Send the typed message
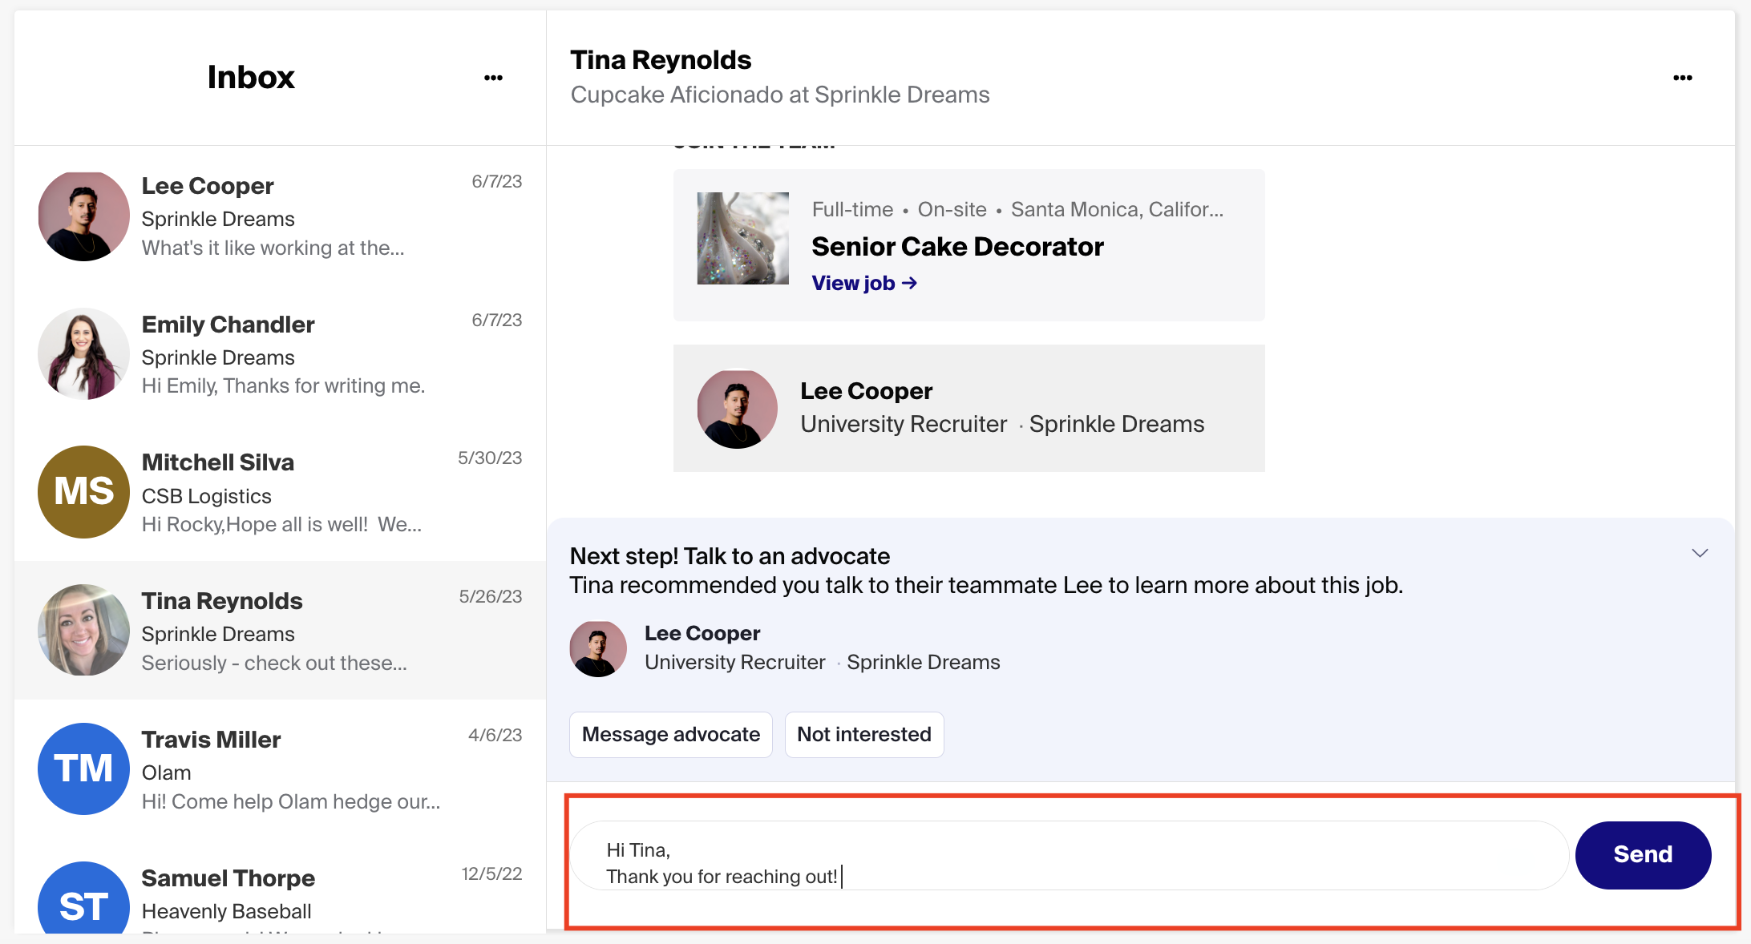 [1642, 854]
